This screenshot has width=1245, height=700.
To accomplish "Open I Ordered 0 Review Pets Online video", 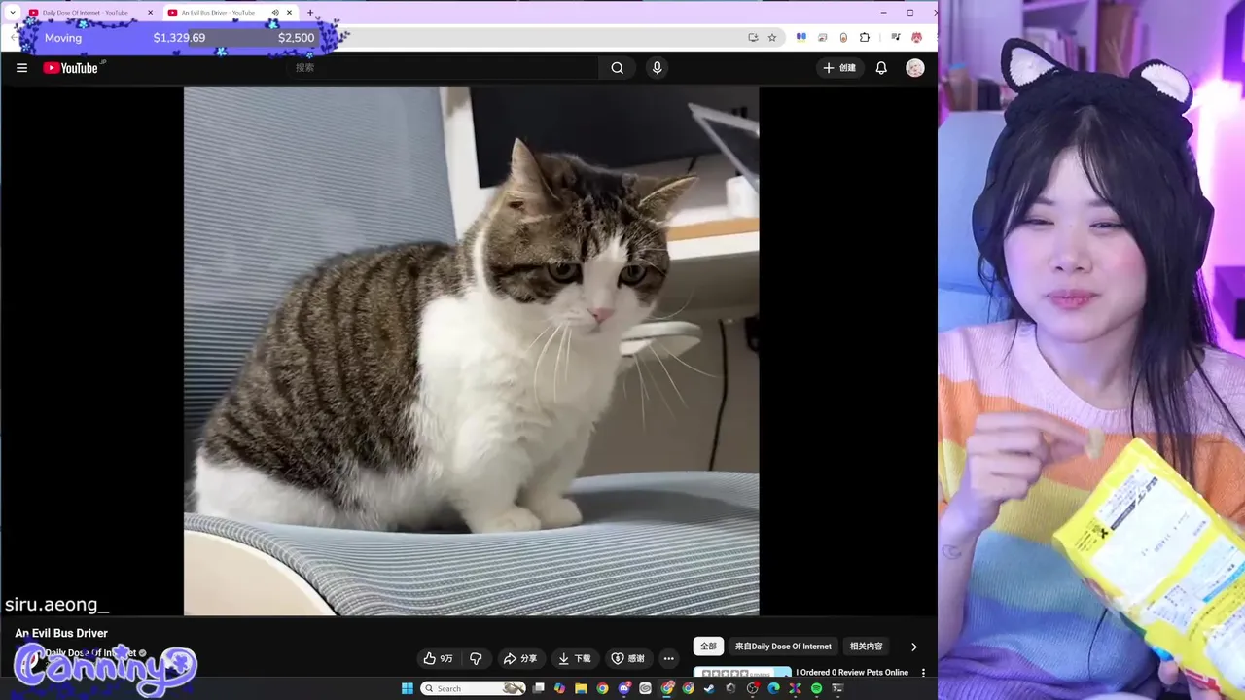I will (x=852, y=673).
